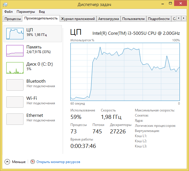
Task: Click the 1,98 ГГц speed value
Action: (x=111, y=117)
